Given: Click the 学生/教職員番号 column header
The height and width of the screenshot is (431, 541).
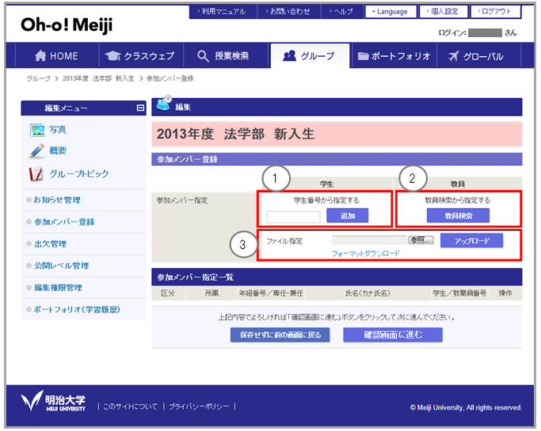Looking at the screenshot, I should pyautogui.click(x=459, y=293).
